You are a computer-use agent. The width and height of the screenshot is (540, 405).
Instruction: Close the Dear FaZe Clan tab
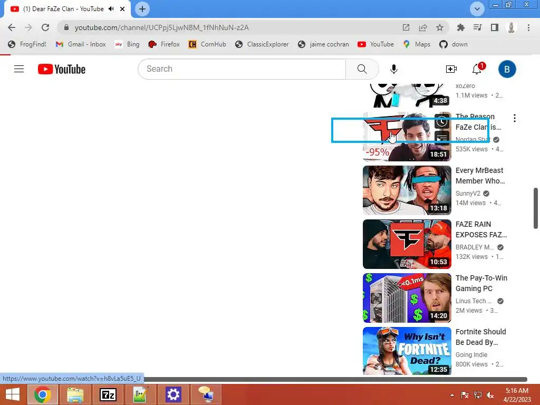tap(122, 9)
